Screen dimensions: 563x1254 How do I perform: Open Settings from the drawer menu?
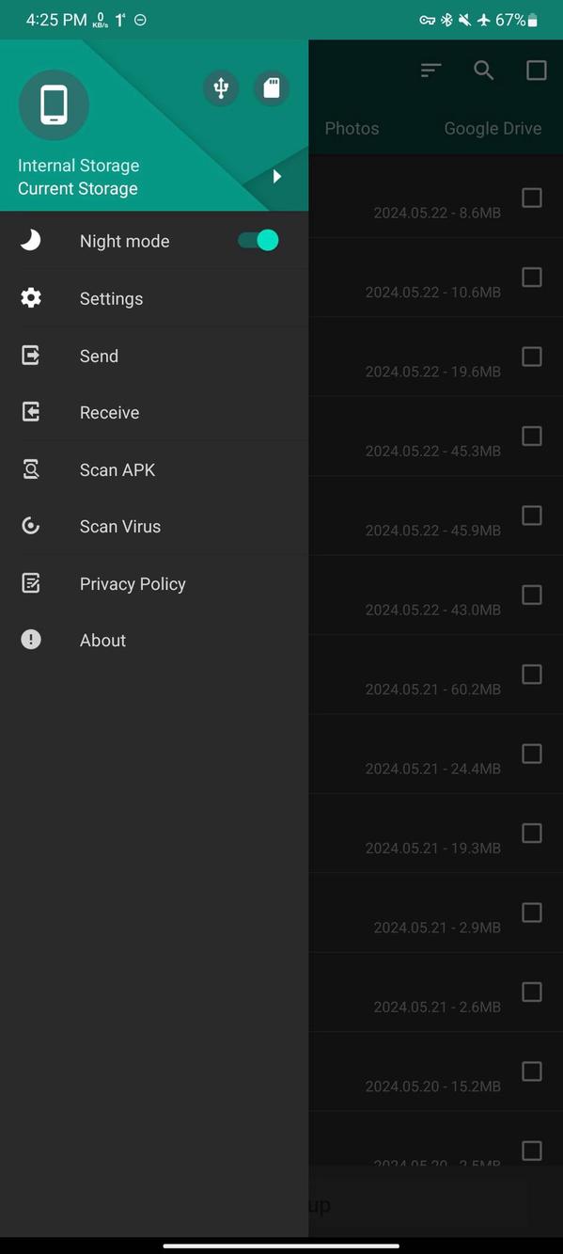[x=110, y=298]
